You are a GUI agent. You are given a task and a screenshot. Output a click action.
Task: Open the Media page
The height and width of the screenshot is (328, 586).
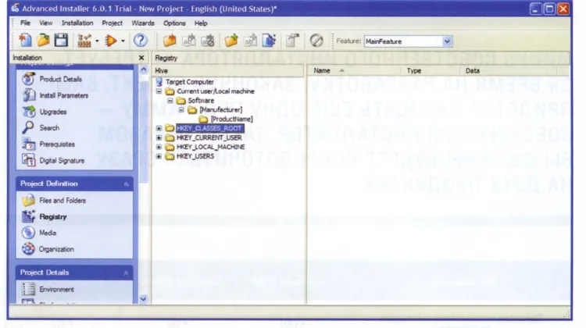(x=39, y=233)
